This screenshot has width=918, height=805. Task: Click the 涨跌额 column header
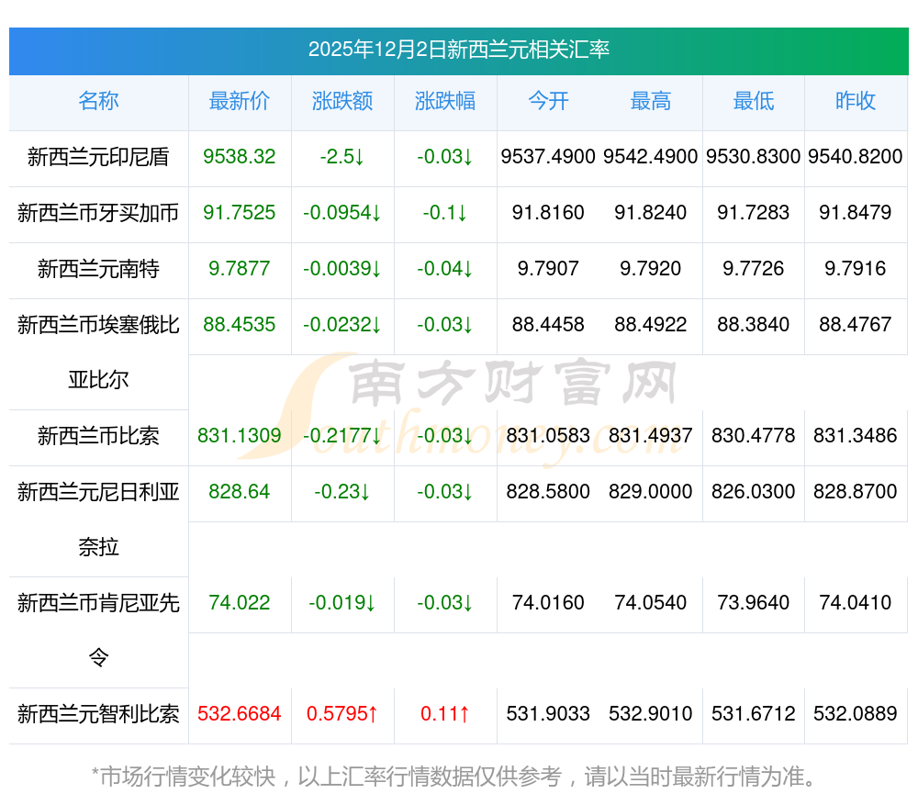(x=342, y=101)
